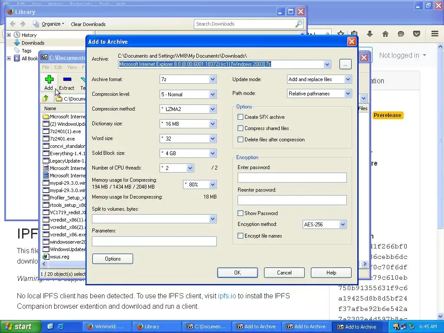Click OK in Add to Archive

point(238,273)
